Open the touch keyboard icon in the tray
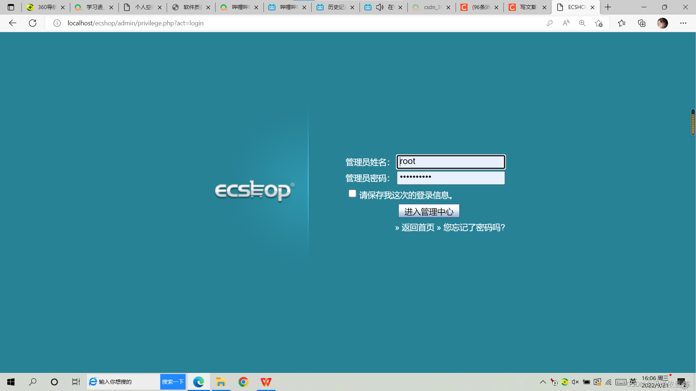 [x=621, y=382]
